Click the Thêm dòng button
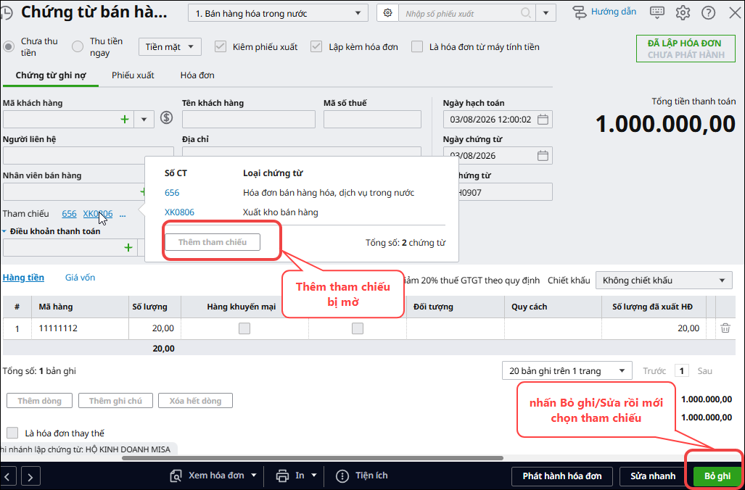Screen dimensions: 745x490 (39, 401)
